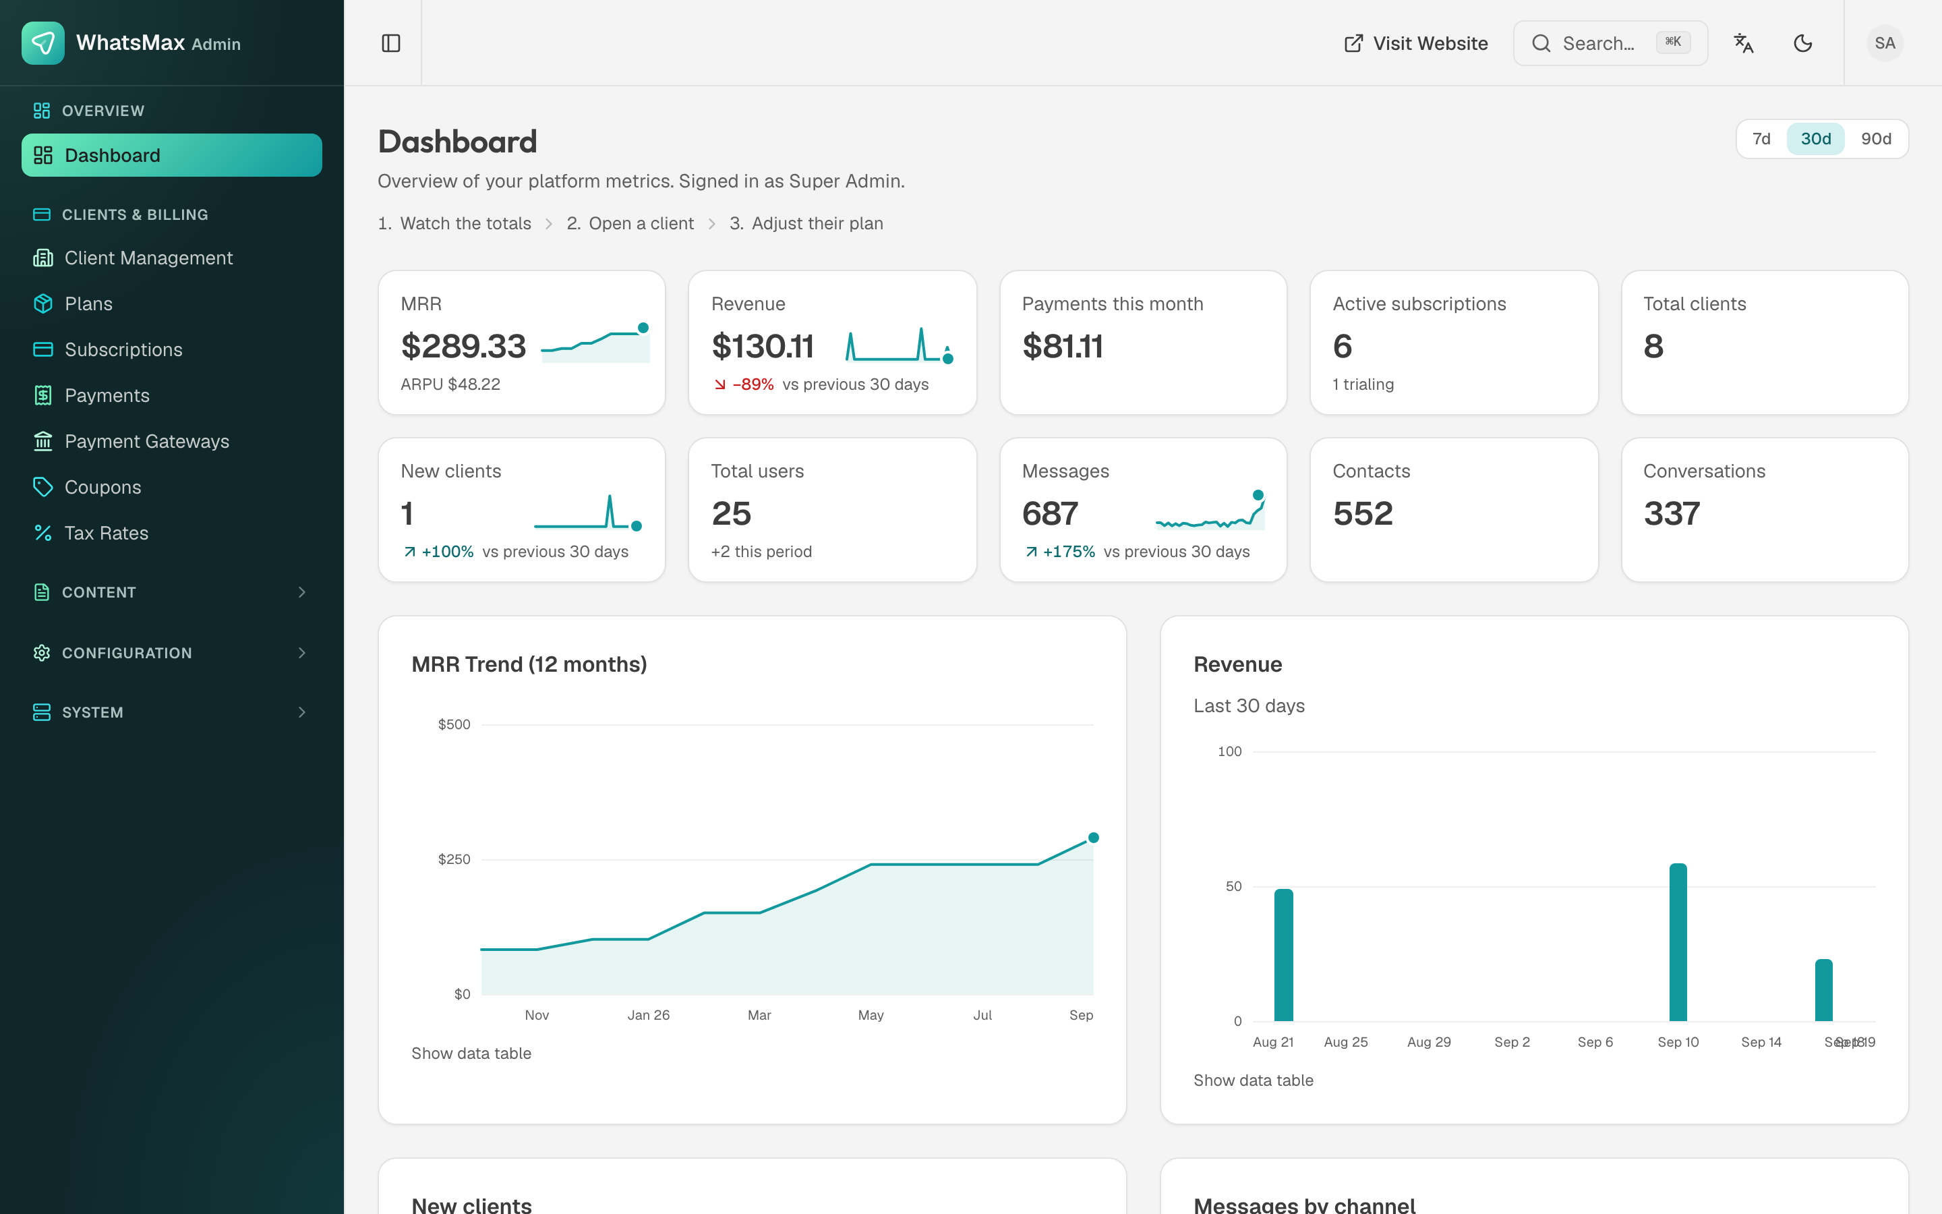Image resolution: width=1942 pixels, height=1214 pixels.
Task: Click the Clients & Billing card icon
Action: pyautogui.click(x=42, y=214)
